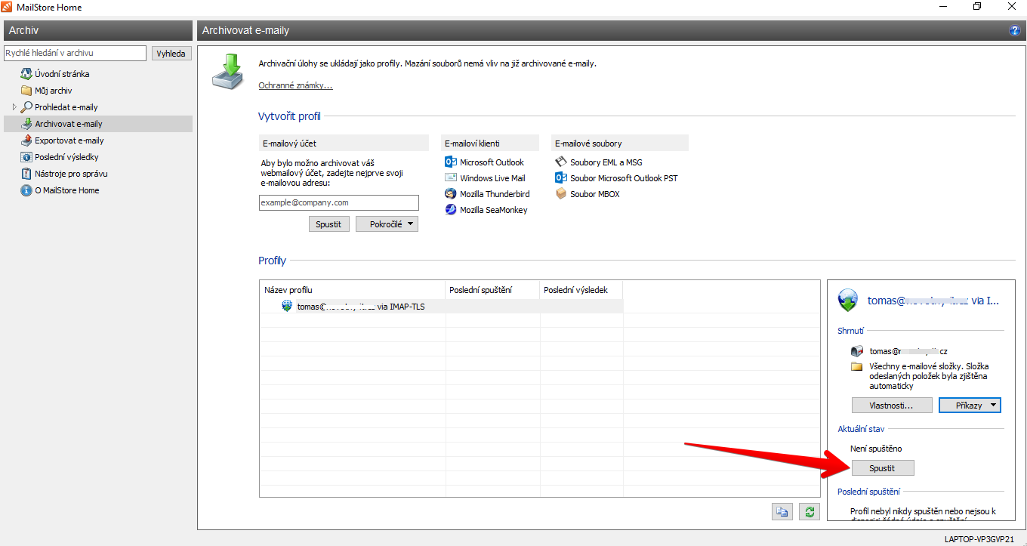Click the Nástroje pro správu icon
Screen dimensions: 1027x546
pos(26,174)
